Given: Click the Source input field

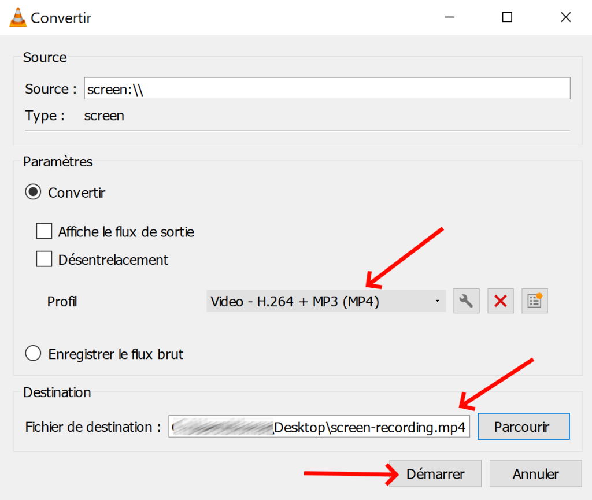Looking at the screenshot, I should pos(327,88).
